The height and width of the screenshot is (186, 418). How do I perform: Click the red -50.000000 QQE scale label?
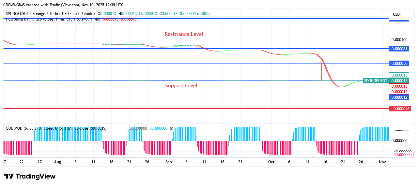(x=401, y=154)
